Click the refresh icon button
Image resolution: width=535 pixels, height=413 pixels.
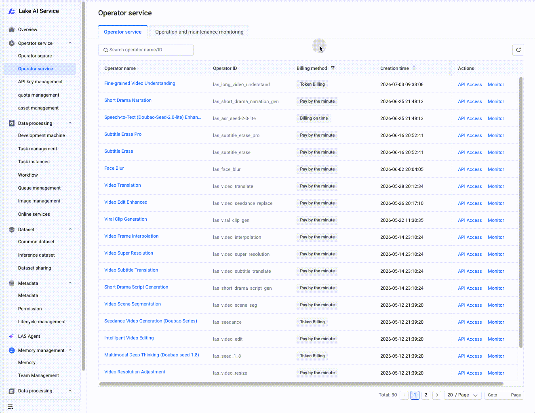(x=518, y=50)
